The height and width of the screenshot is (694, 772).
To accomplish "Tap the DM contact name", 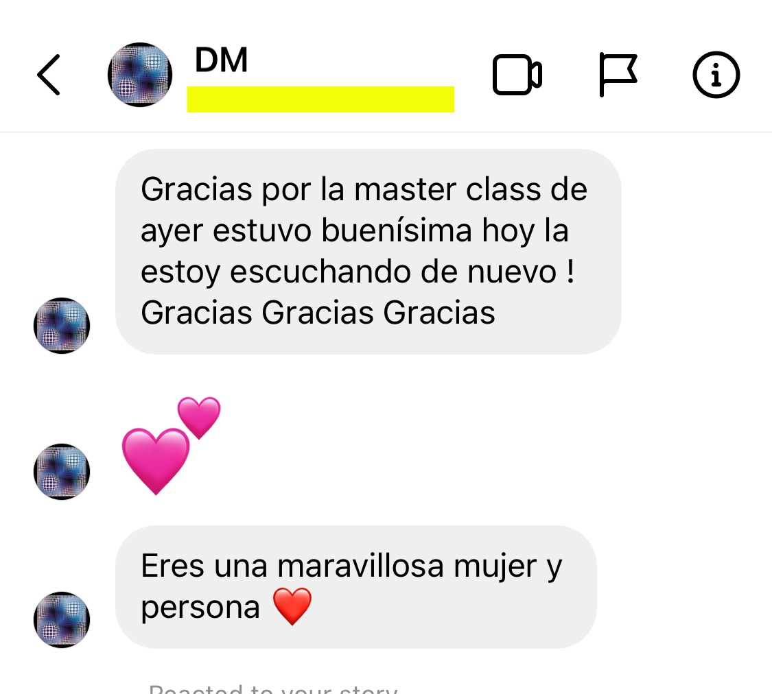I will pyautogui.click(x=221, y=60).
